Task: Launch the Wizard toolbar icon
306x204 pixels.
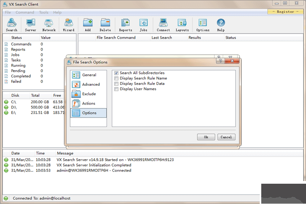Action: [68, 24]
